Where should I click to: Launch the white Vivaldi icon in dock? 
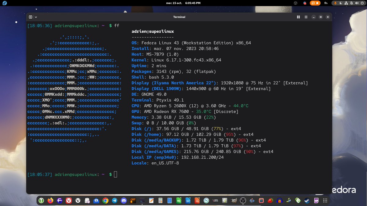coord(78,201)
